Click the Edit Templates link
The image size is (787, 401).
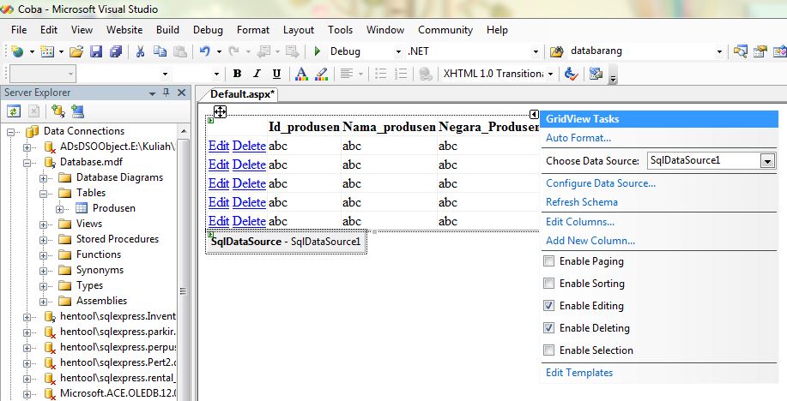(x=579, y=373)
